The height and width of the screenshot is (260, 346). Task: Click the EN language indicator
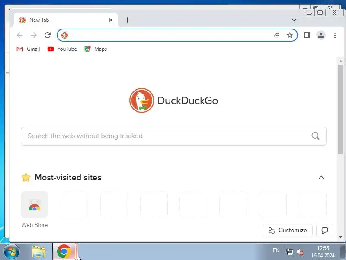[x=276, y=250]
